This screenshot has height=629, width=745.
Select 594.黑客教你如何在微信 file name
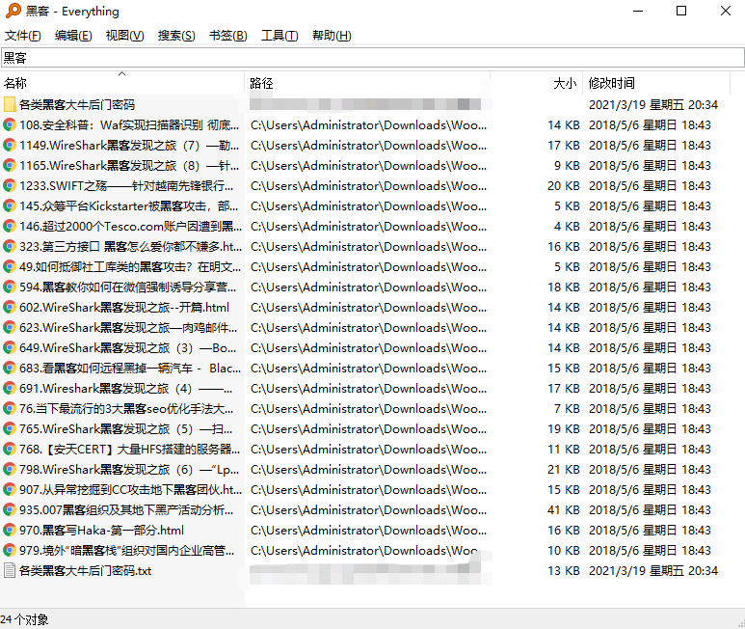(128, 287)
